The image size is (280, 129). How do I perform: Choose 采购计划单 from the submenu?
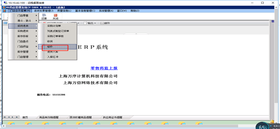[58, 26]
